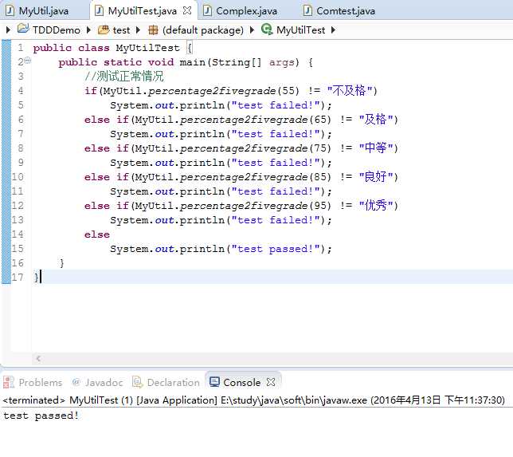Click percentage2fivegrade(95) call on line 12
Image resolution: width=513 pixels, height=457 pixels.
[x=256, y=206]
